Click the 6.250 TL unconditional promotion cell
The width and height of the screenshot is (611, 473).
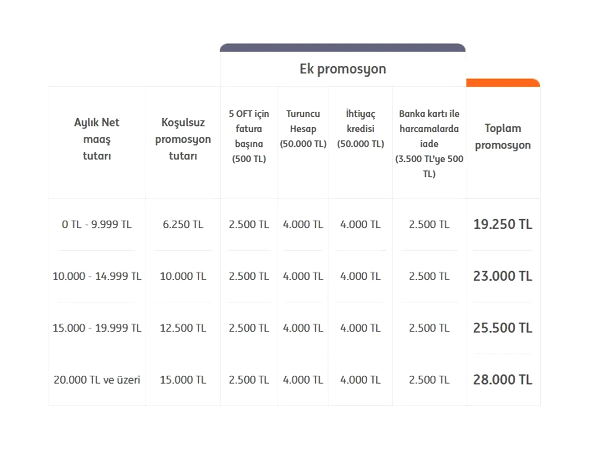[183, 224]
